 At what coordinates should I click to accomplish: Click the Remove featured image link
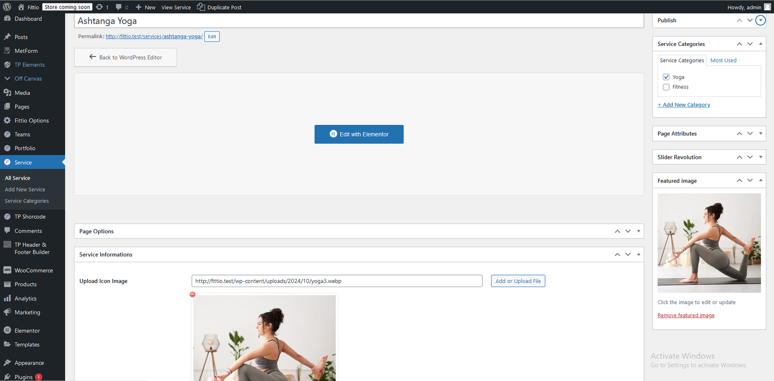685,316
